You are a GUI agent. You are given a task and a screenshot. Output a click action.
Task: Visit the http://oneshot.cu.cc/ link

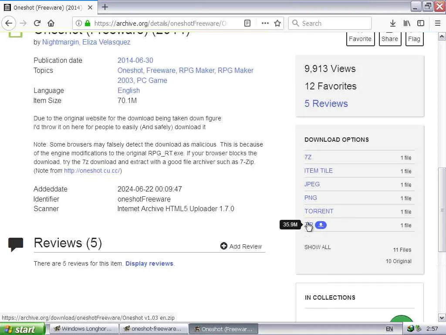(92, 171)
